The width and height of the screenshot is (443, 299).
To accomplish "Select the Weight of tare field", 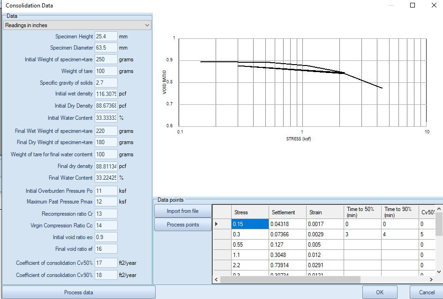I will point(106,71).
